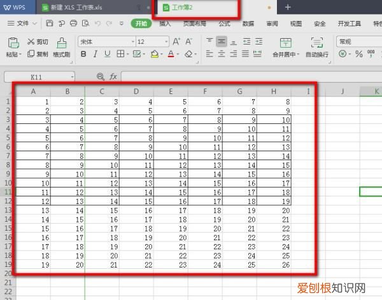Image resolution: width=382 pixels, height=300 pixels.
Task: Toggle middle vertical alignment
Action: click(x=222, y=41)
